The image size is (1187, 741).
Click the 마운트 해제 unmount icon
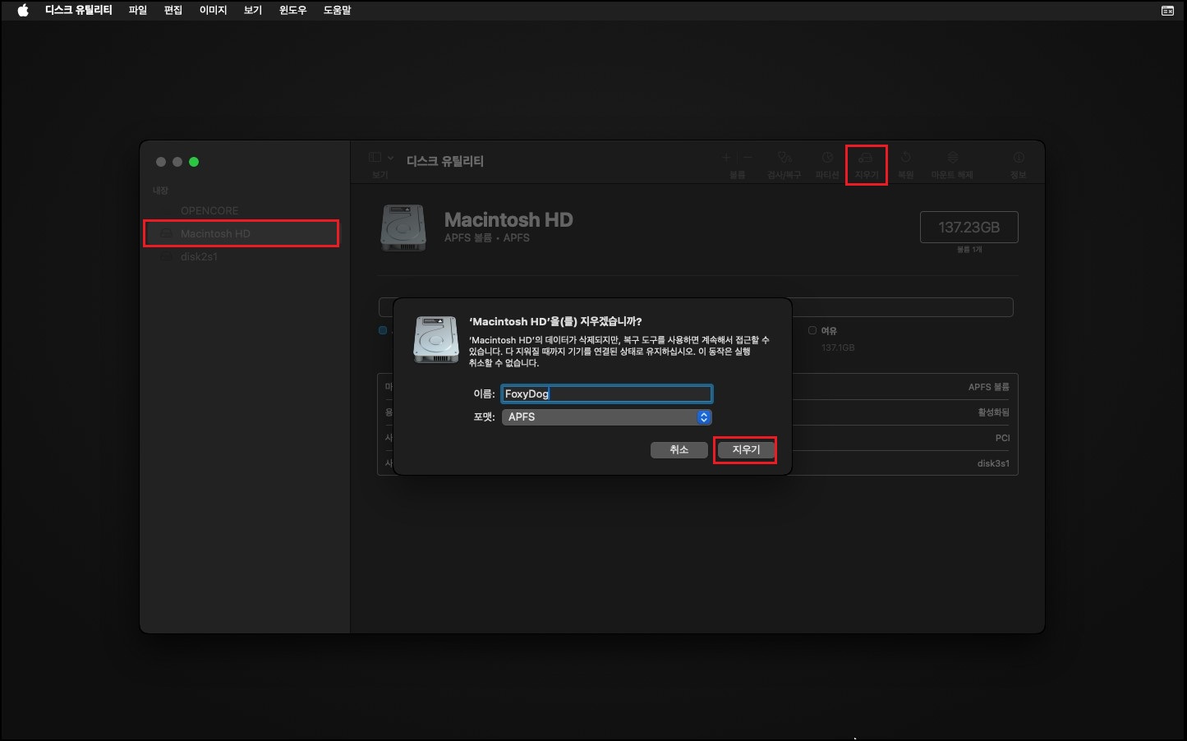pos(952,157)
